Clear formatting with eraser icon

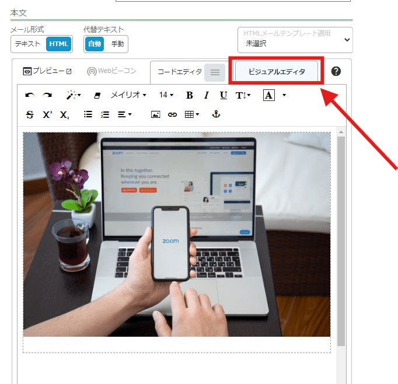point(97,96)
